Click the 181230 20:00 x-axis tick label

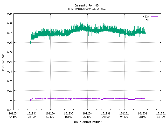pos(87,115)
